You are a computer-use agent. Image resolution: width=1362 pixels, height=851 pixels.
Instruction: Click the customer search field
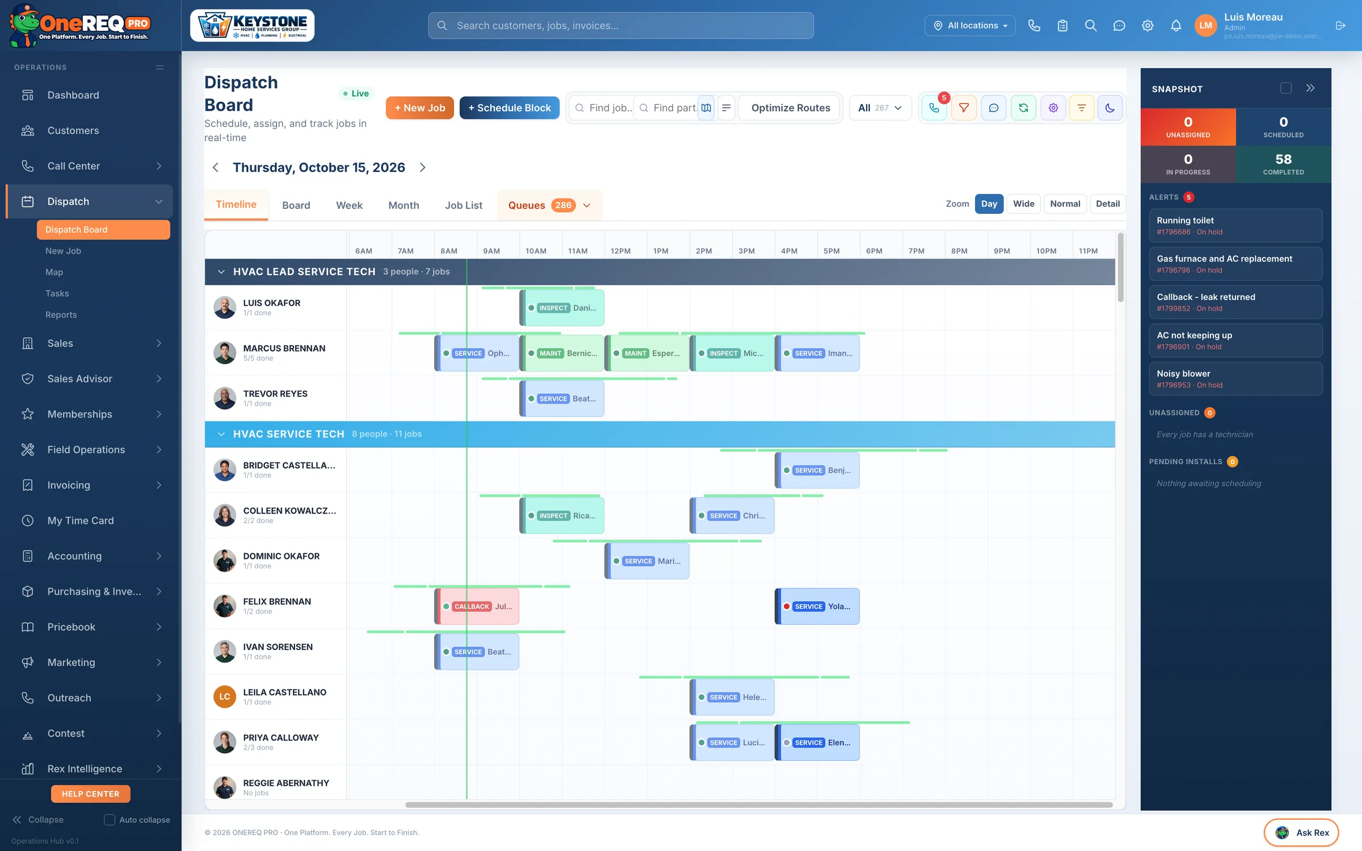tap(621, 26)
